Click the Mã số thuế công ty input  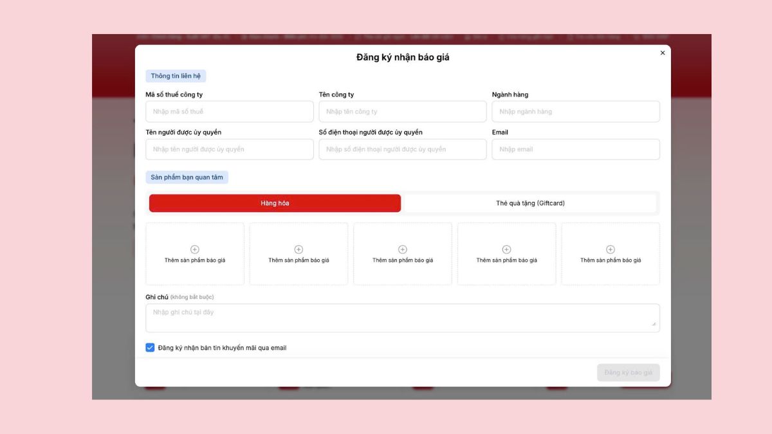(x=230, y=111)
